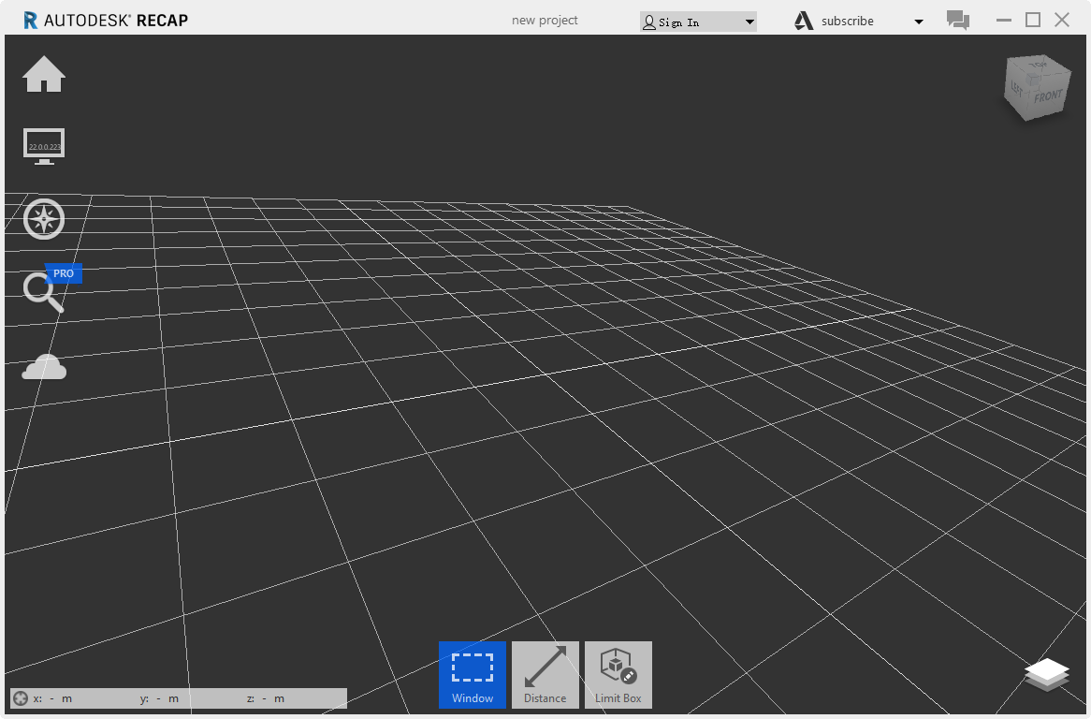Click the top face of the ViewCube
This screenshot has width=1091, height=719.
tap(1038, 66)
